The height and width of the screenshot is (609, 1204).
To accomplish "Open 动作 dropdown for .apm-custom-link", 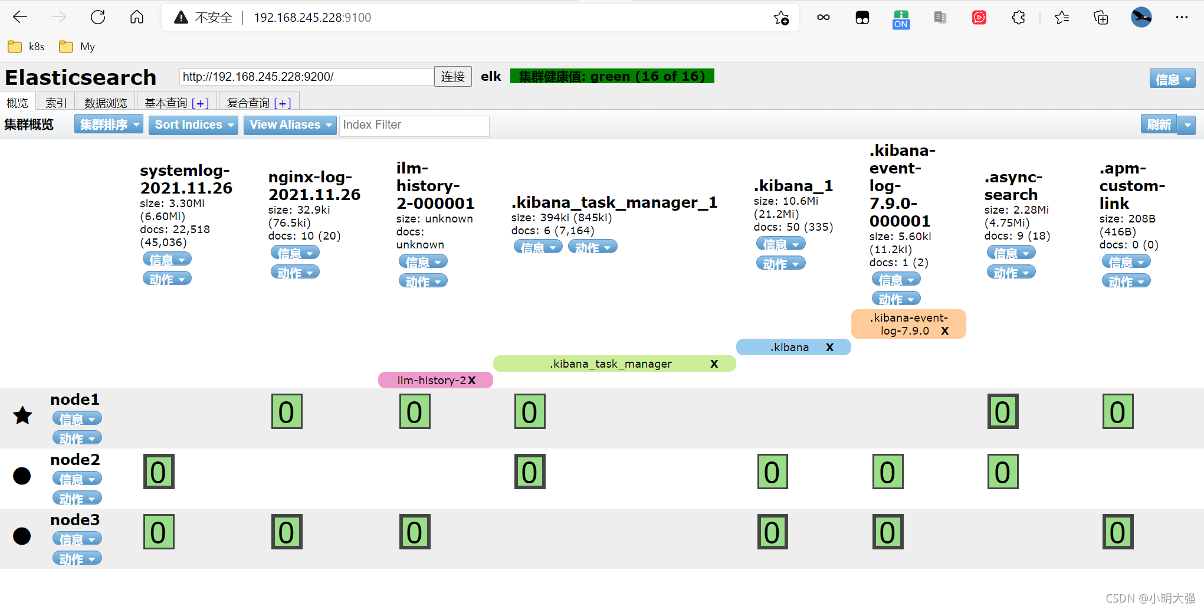I will tap(1126, 281).
